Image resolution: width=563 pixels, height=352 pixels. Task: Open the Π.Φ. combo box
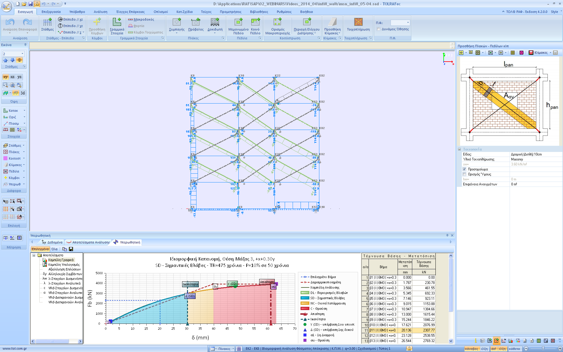[408, 23]
